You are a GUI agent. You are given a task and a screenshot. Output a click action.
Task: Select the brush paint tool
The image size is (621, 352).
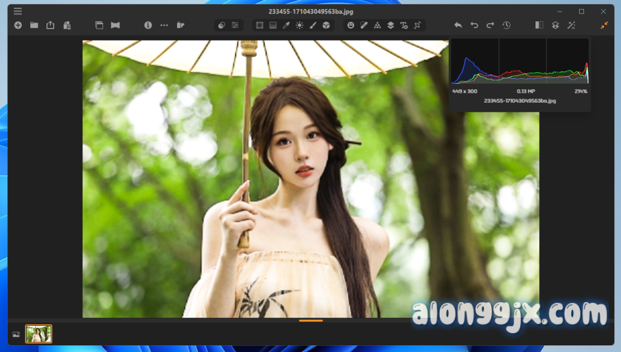313,25
